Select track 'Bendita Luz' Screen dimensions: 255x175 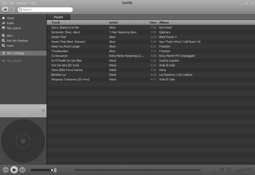pos(58,75)
